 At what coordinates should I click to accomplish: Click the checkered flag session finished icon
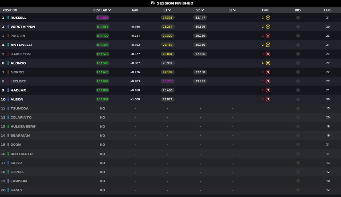click(153, 3)
